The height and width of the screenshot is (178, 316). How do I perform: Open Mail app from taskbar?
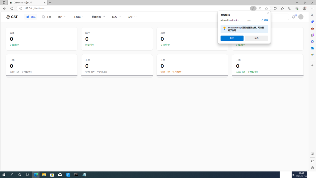pyautogui.click(x=60, y=175)
